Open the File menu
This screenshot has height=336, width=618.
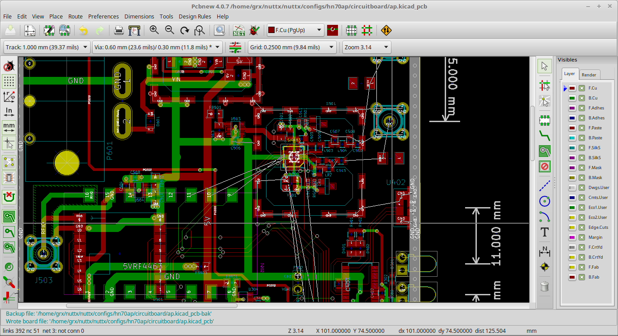point(8,16)
